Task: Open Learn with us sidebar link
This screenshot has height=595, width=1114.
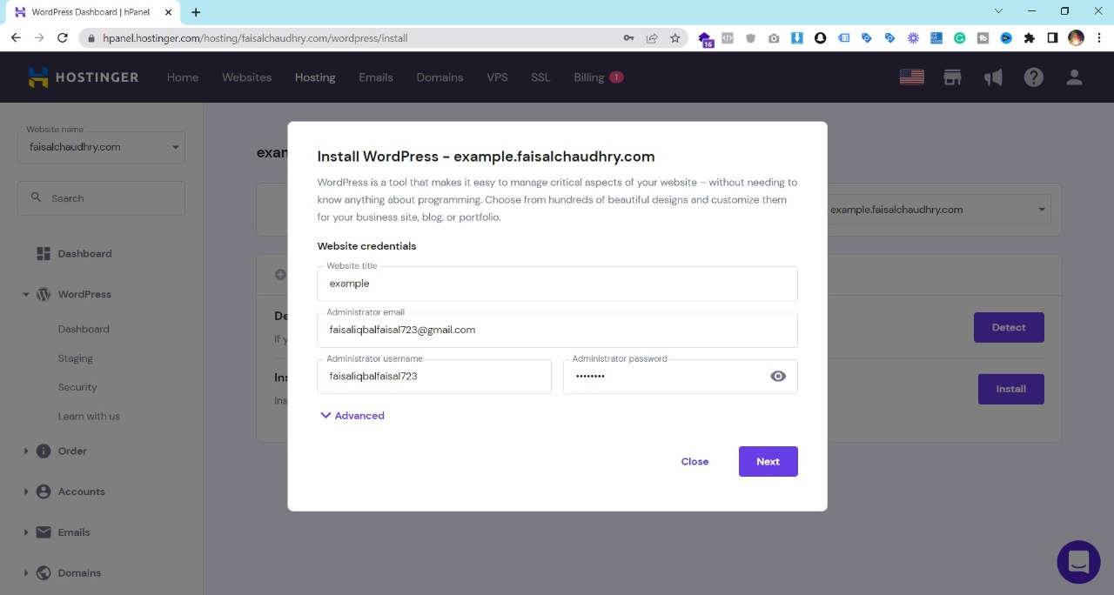Action: pyautogui.click(x=89, y=416)
